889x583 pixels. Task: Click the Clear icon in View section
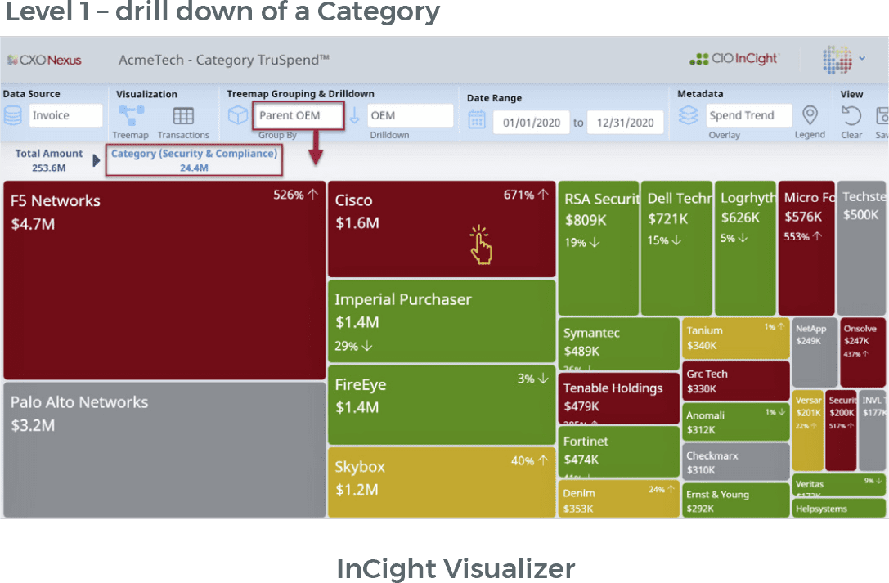851,116
